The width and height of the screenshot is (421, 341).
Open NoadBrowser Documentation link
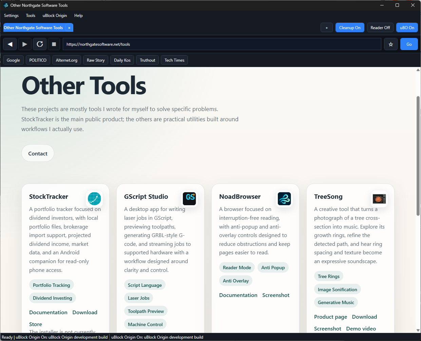pos(238,295)
